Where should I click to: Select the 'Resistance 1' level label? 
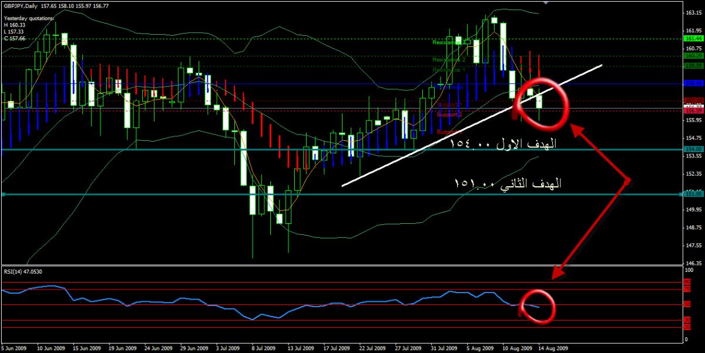pyautogui.click(x=449, y=69)
